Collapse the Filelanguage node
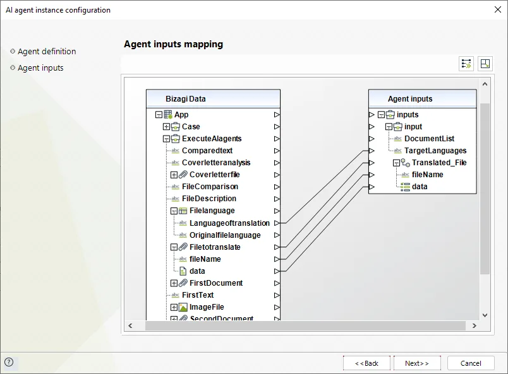This screenshot has height=374, width=508. point(174,211)
